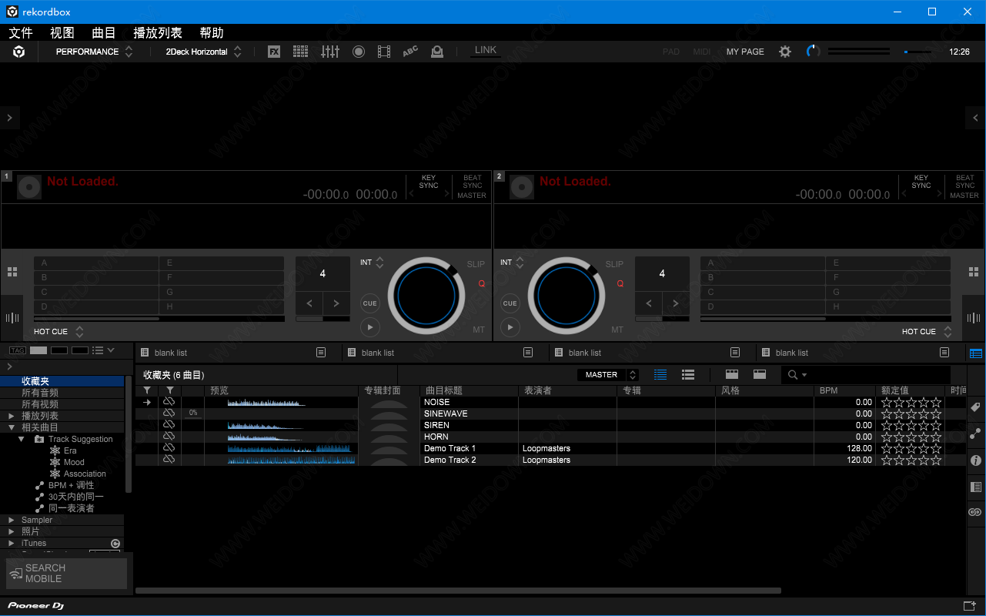Open track info icon on right sidebar

pyautogui.click(x=976, y=460)
